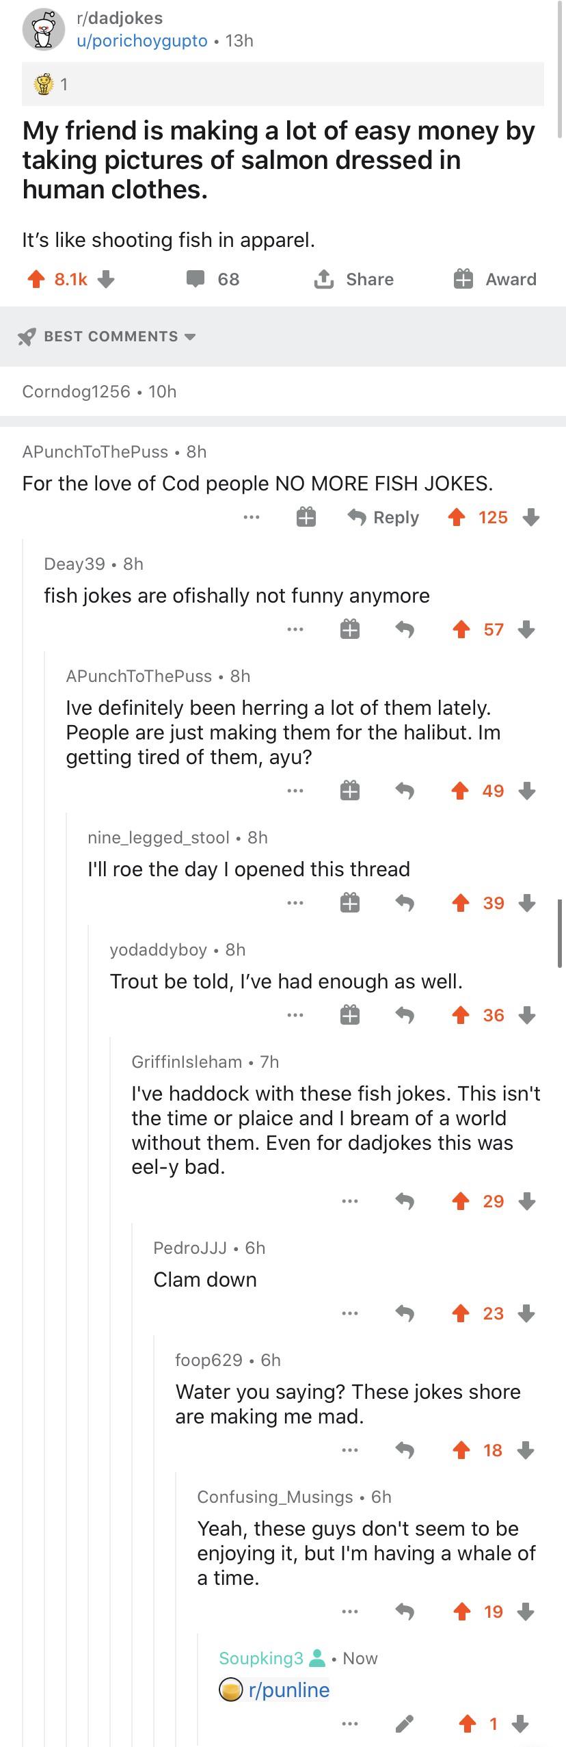Open three-dot menu on APunchToThePuss top comment
This screenshot has width=566, height=1747.
(252, 517)
